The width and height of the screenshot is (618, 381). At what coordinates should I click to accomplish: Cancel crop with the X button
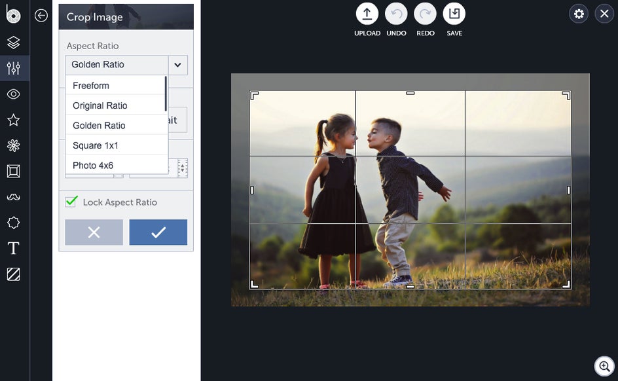pyautogui.click(x=94, y=232)
